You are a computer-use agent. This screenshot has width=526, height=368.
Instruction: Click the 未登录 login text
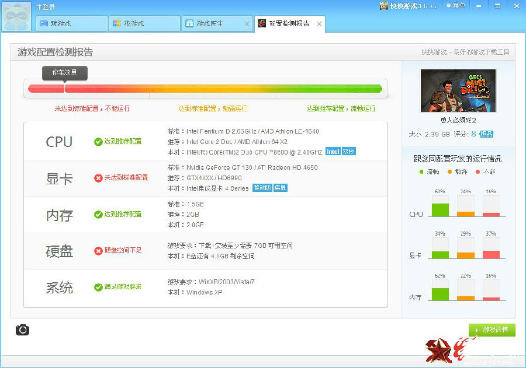pos(46,7)
